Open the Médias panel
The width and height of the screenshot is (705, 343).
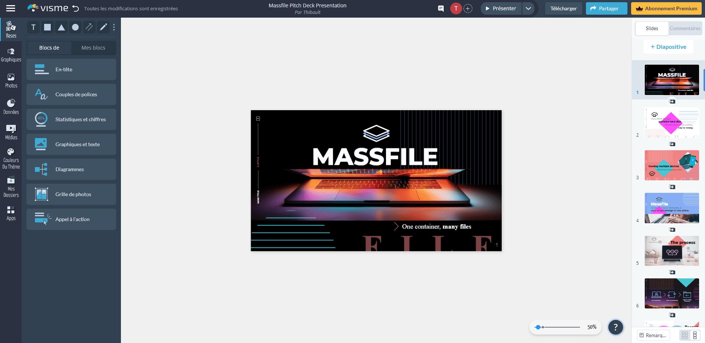coord(11,132)
